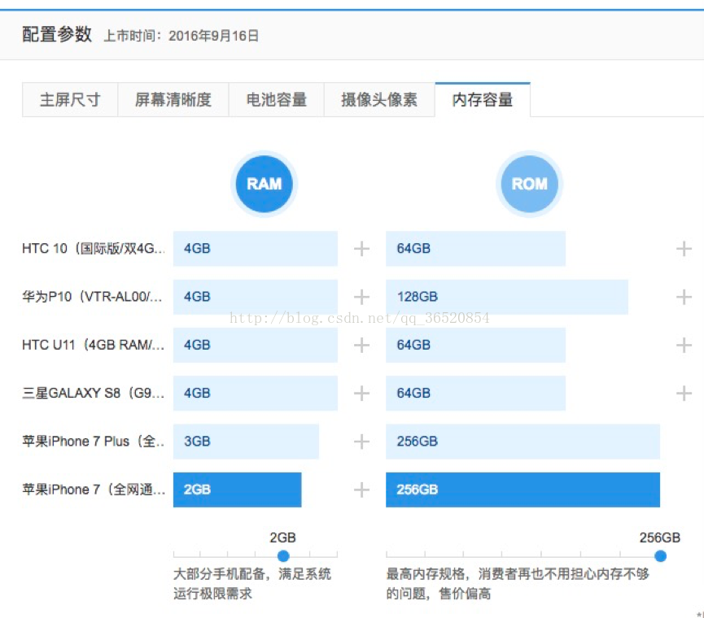Click the 256GB ROM slider handle

(x=660, y=556)
